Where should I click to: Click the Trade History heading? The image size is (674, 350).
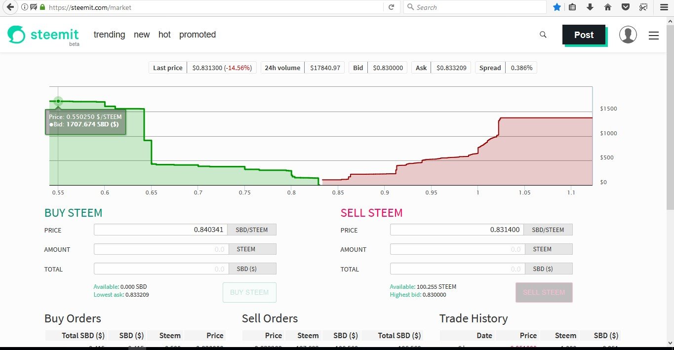coord(474,318)
